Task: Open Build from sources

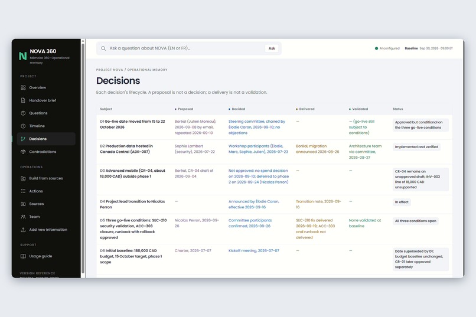Action: pyautogui.click(x=46, y=178)
